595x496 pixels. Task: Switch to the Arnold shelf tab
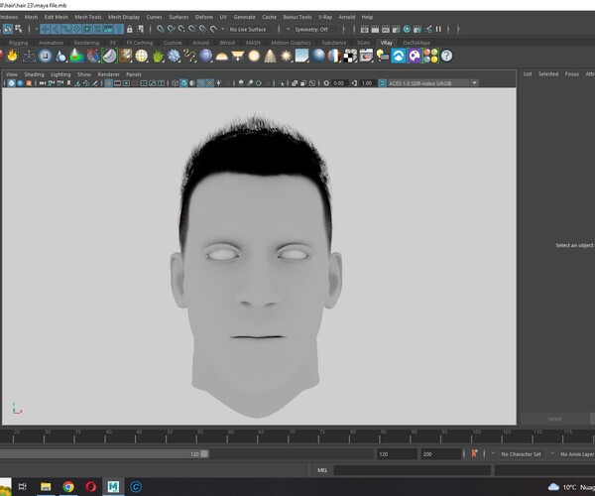(200, 43)
